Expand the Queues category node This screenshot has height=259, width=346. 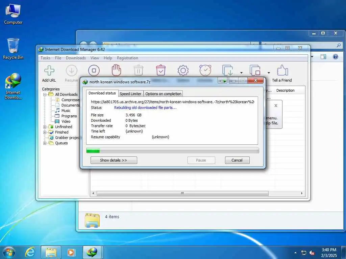pyautogui.click(x=45, y=143)
